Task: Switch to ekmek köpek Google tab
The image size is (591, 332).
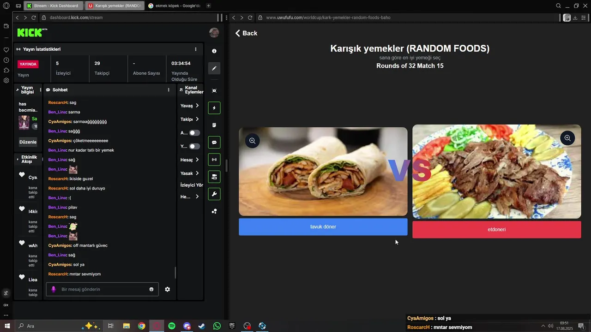Action: pyautogui.click(x=175, y=6)
